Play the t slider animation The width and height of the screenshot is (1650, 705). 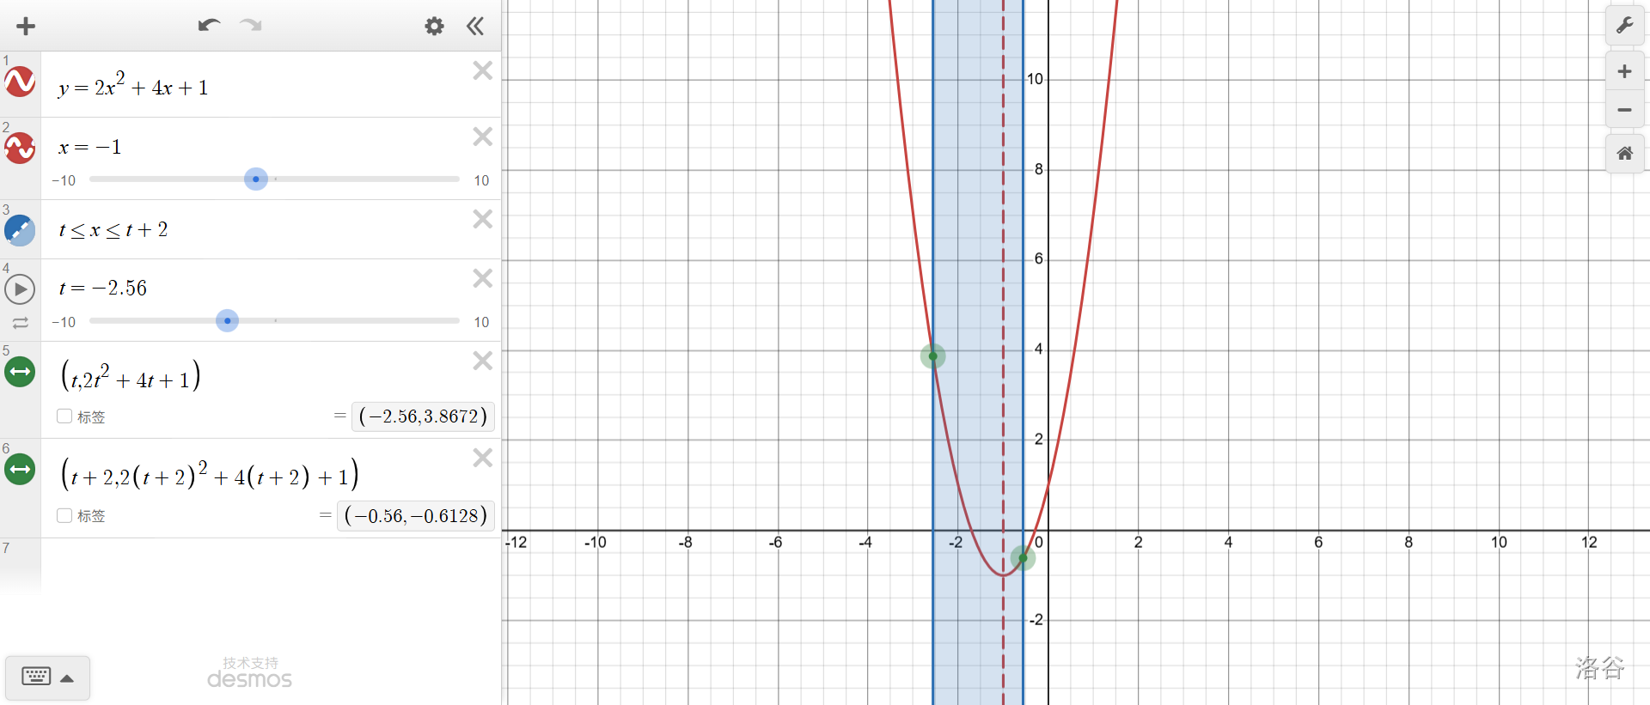[20, 289]
